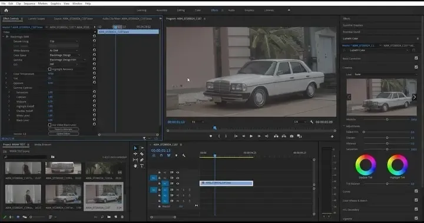Open the Color Space dropdown

64,55
